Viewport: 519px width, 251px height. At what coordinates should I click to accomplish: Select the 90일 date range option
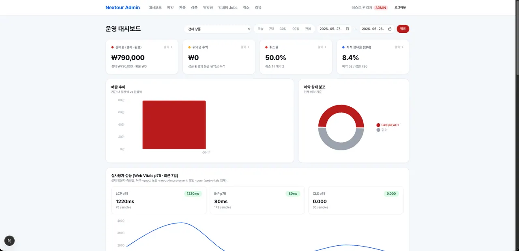[x=296, y=29]
